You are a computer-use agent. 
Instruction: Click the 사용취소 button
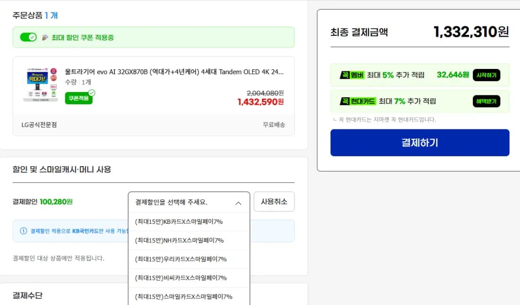point(274,202)
